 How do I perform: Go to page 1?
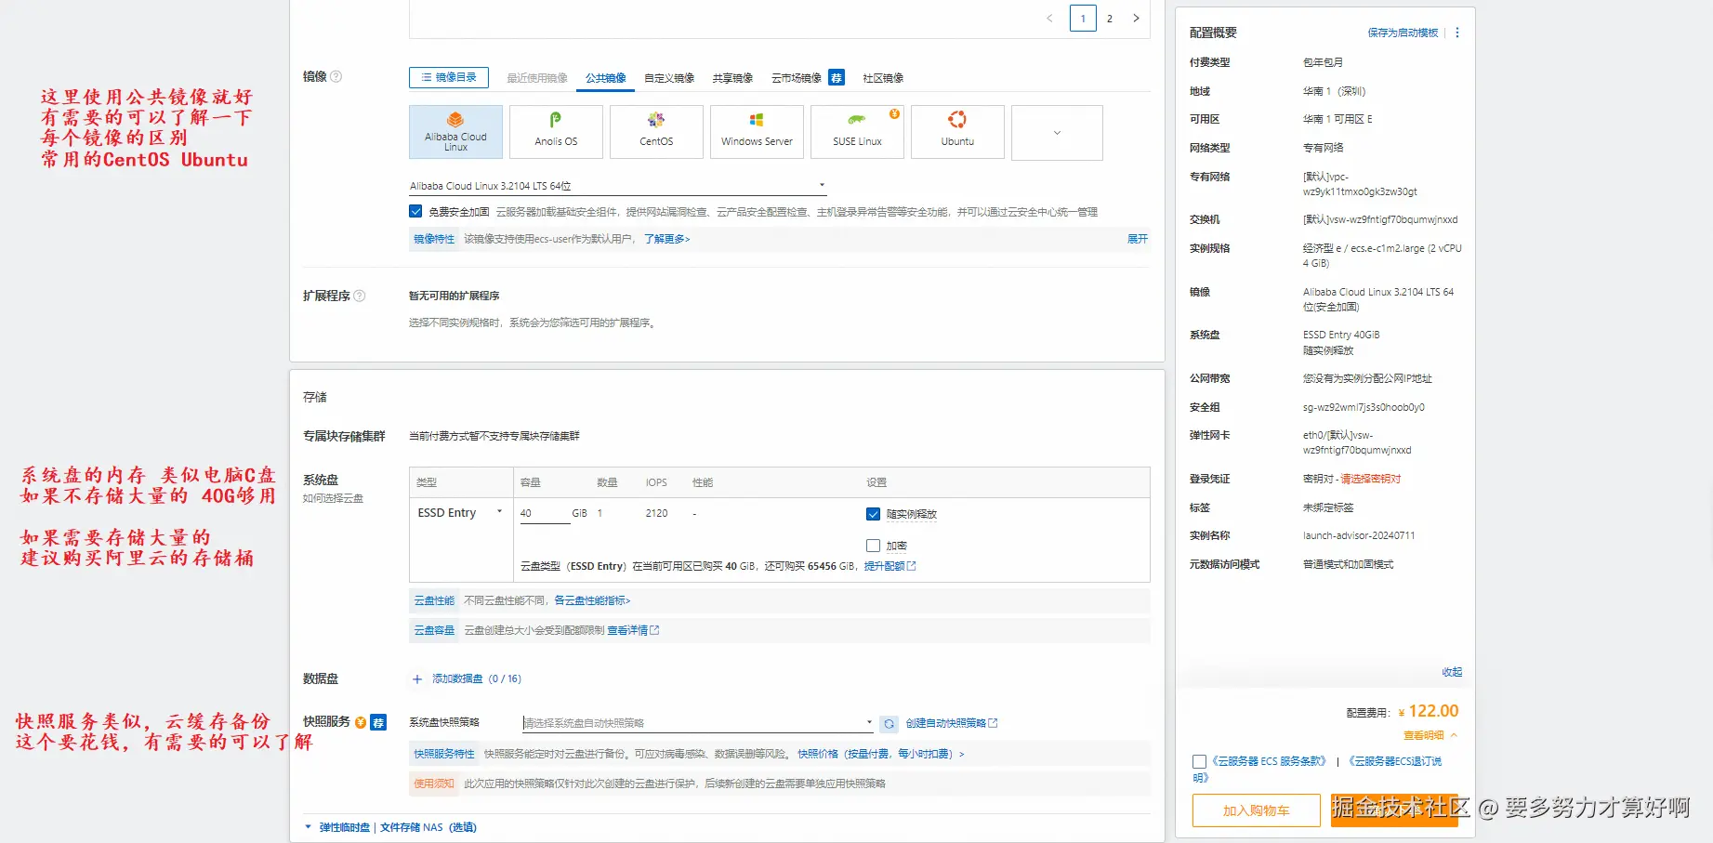pos(1083,19)
